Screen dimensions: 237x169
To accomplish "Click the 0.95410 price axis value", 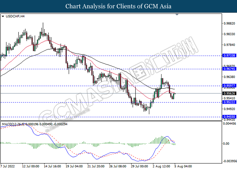I will click(229, 98).
